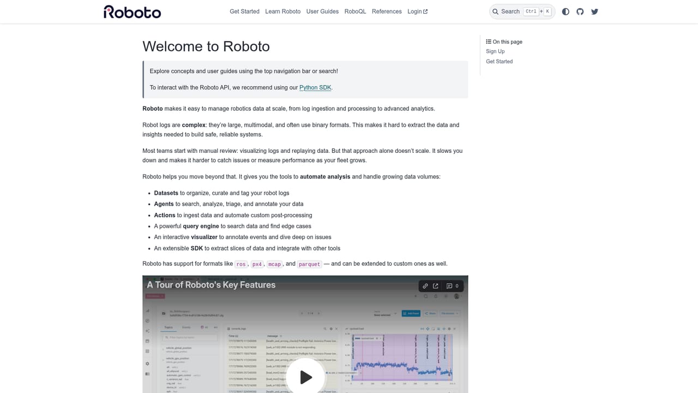
Task: Follow the Login external link
Action: click(417, 11)
